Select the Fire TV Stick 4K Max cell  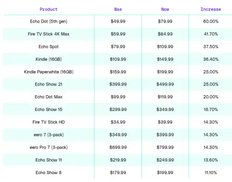49,34
